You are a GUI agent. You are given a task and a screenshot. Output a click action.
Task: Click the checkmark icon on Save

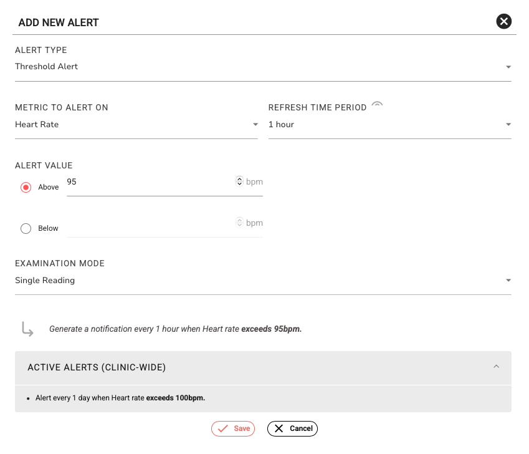[222, 428]
